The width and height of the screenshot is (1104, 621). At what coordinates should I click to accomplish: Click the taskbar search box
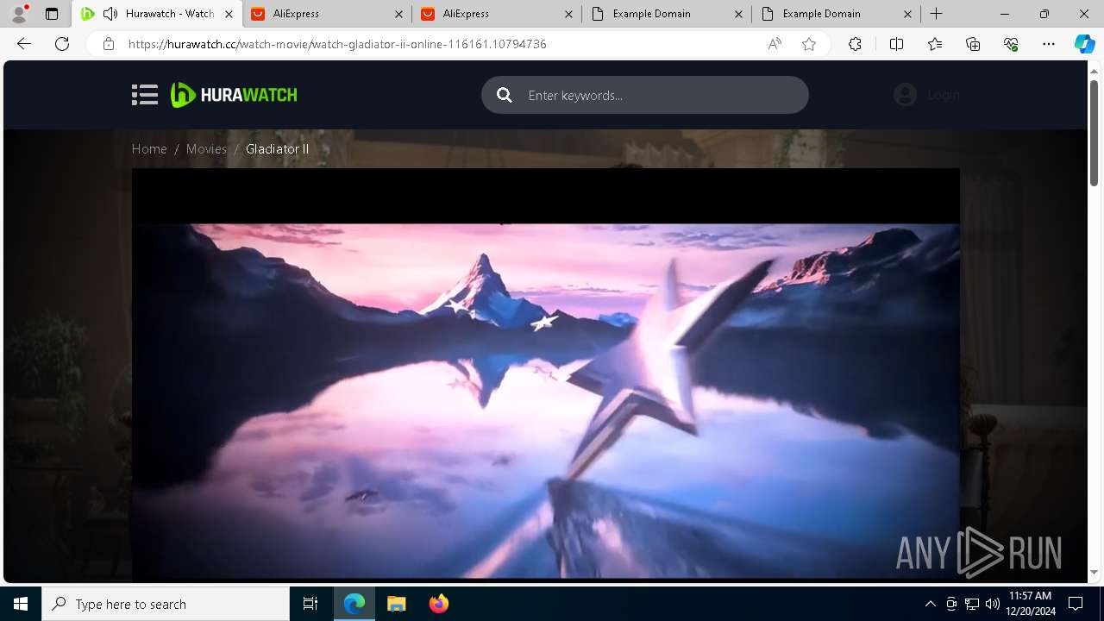pyautogui.click(x=166, y=604)
